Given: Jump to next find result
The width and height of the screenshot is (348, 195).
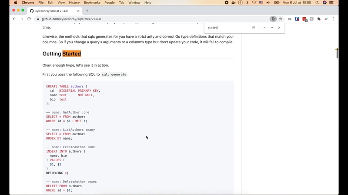Looking at the screenshot, I should 272,28.
